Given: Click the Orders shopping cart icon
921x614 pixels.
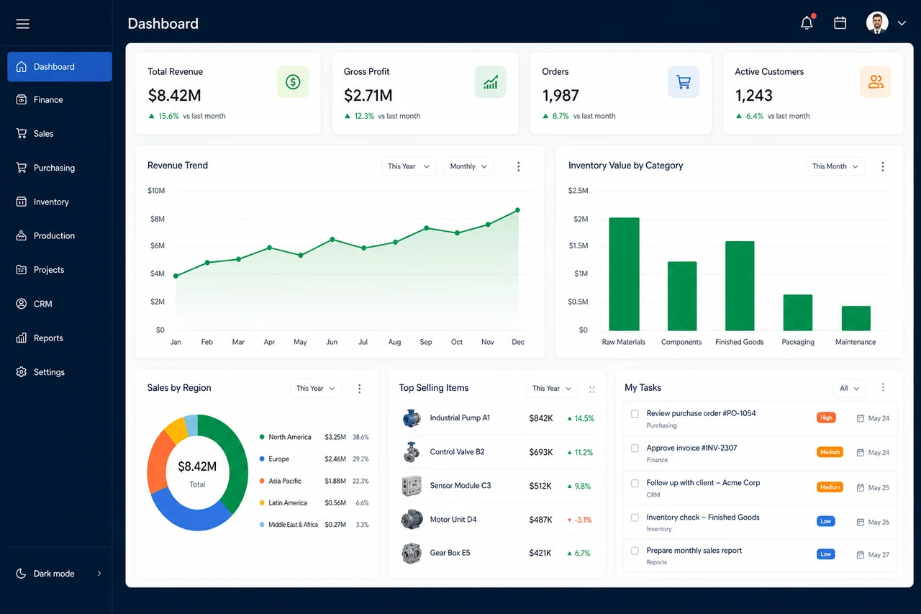Looking at the screenshot, I should click(x=684, y=82).
